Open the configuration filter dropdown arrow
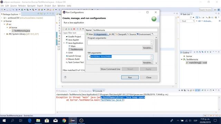Viewport: 221px width, 124px height. [x=83, y=29]
